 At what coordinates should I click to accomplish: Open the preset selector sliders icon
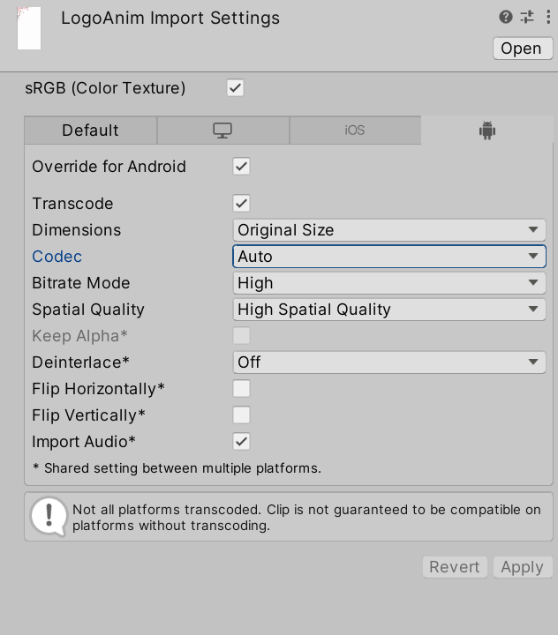coord(527,17)
